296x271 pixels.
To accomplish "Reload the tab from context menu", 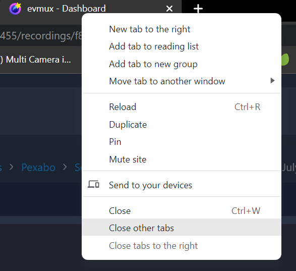I will click(x=182, y=107).
